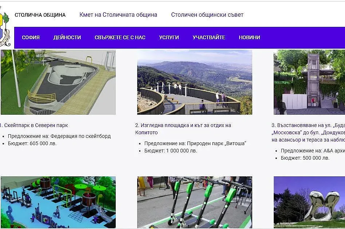
Task: Open the Столичен общински съвет page
Action: coord(207,15)
